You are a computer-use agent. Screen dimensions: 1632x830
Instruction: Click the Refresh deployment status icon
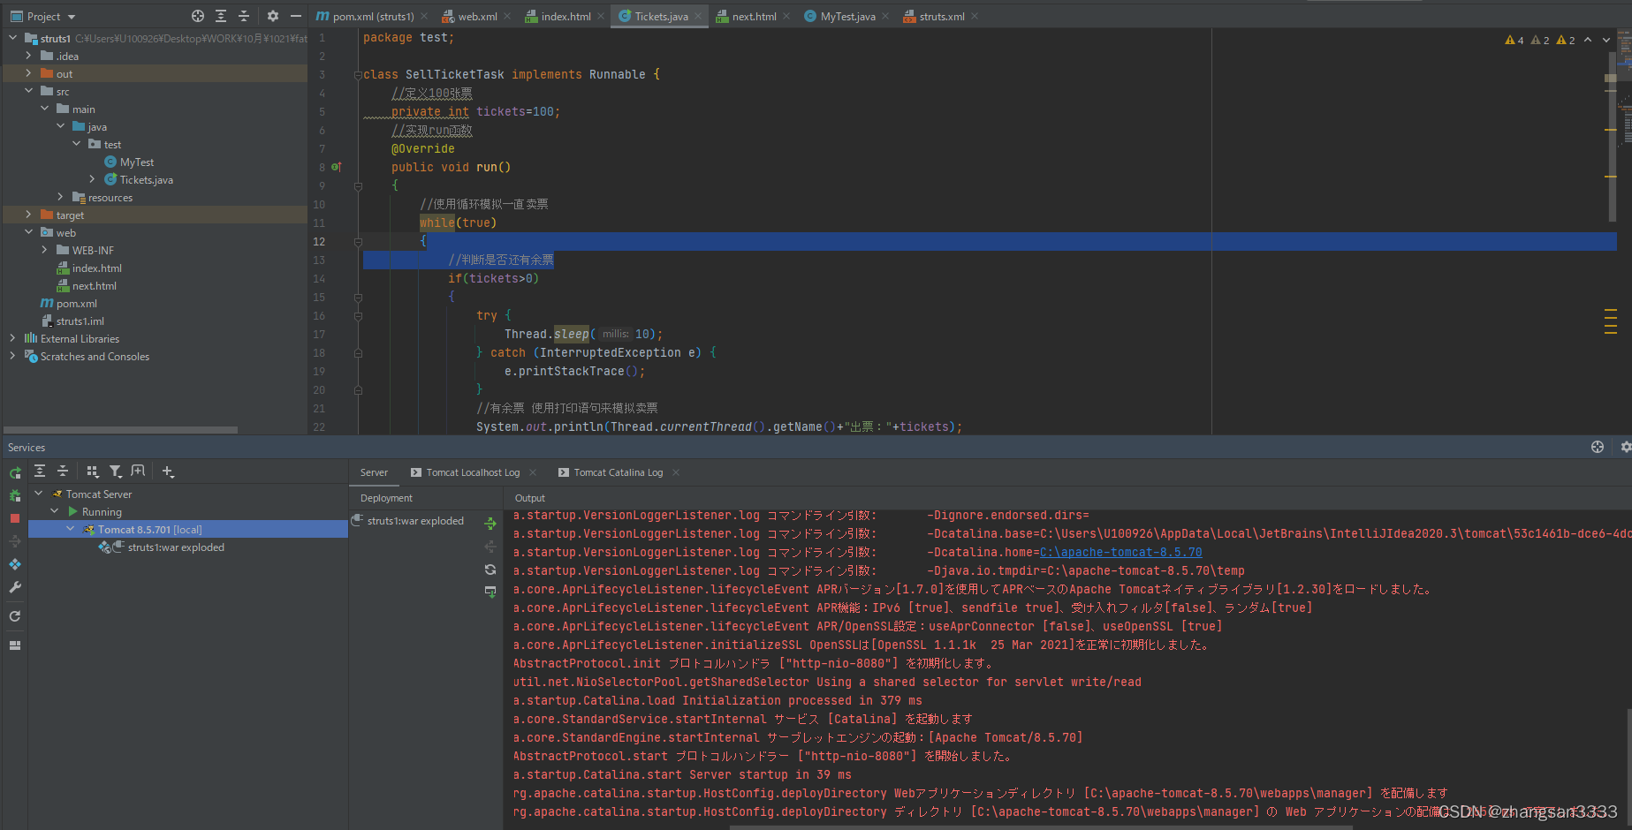click(x=490, y=570)
